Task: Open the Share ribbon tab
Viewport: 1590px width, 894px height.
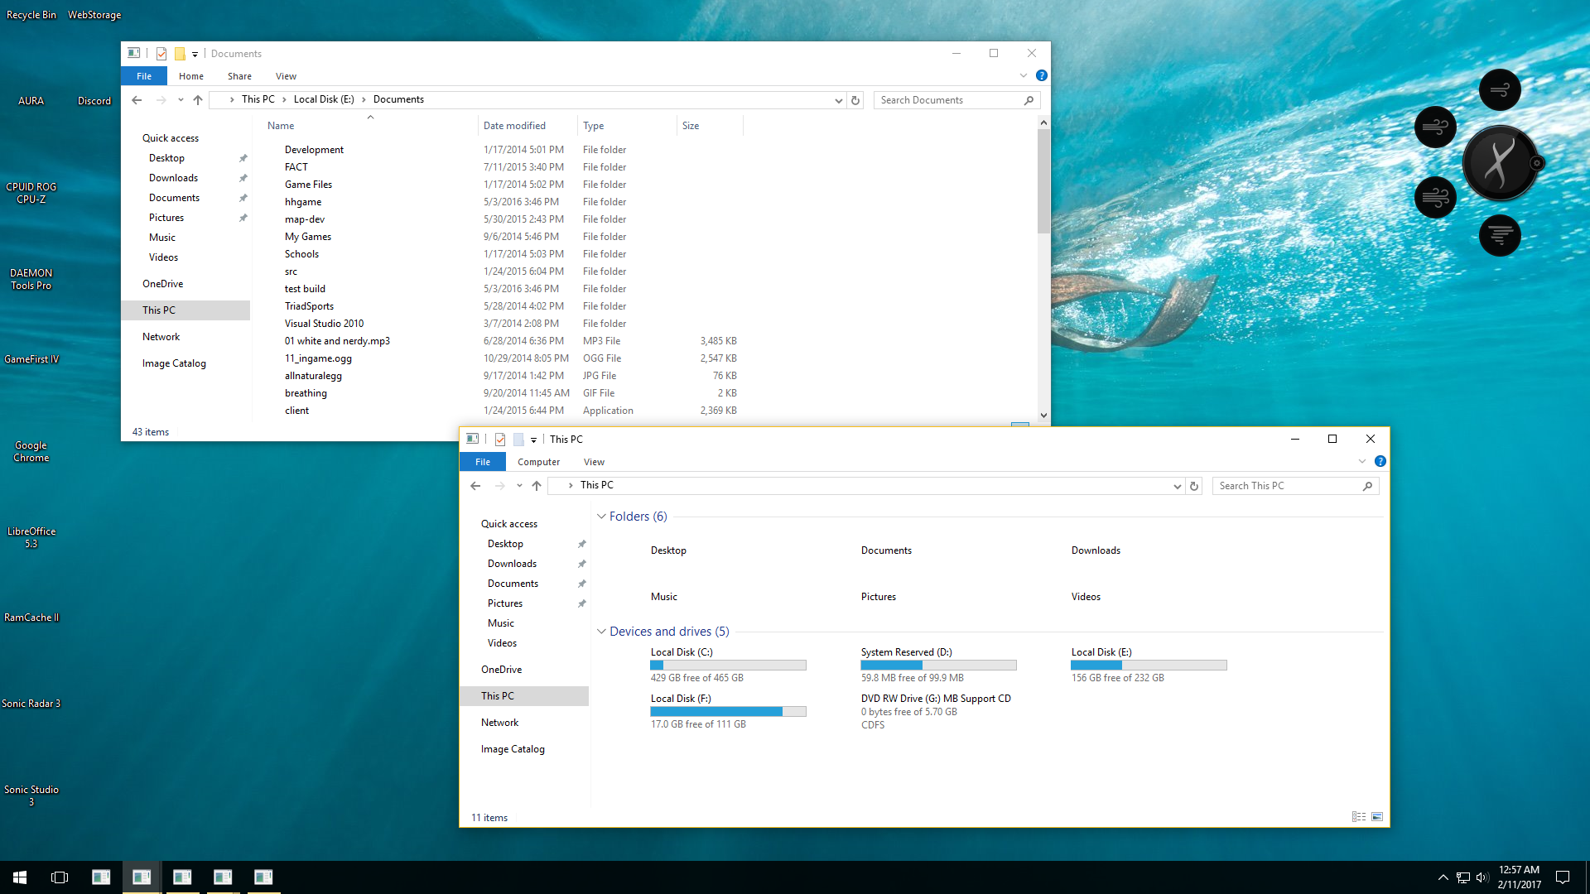Action: 239,76
